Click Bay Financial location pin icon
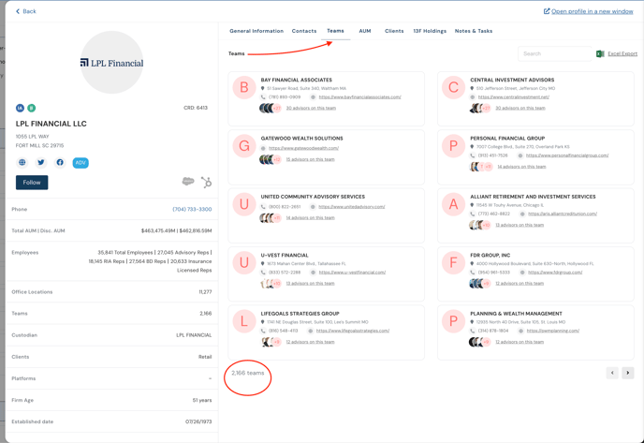 click(263, 88)
